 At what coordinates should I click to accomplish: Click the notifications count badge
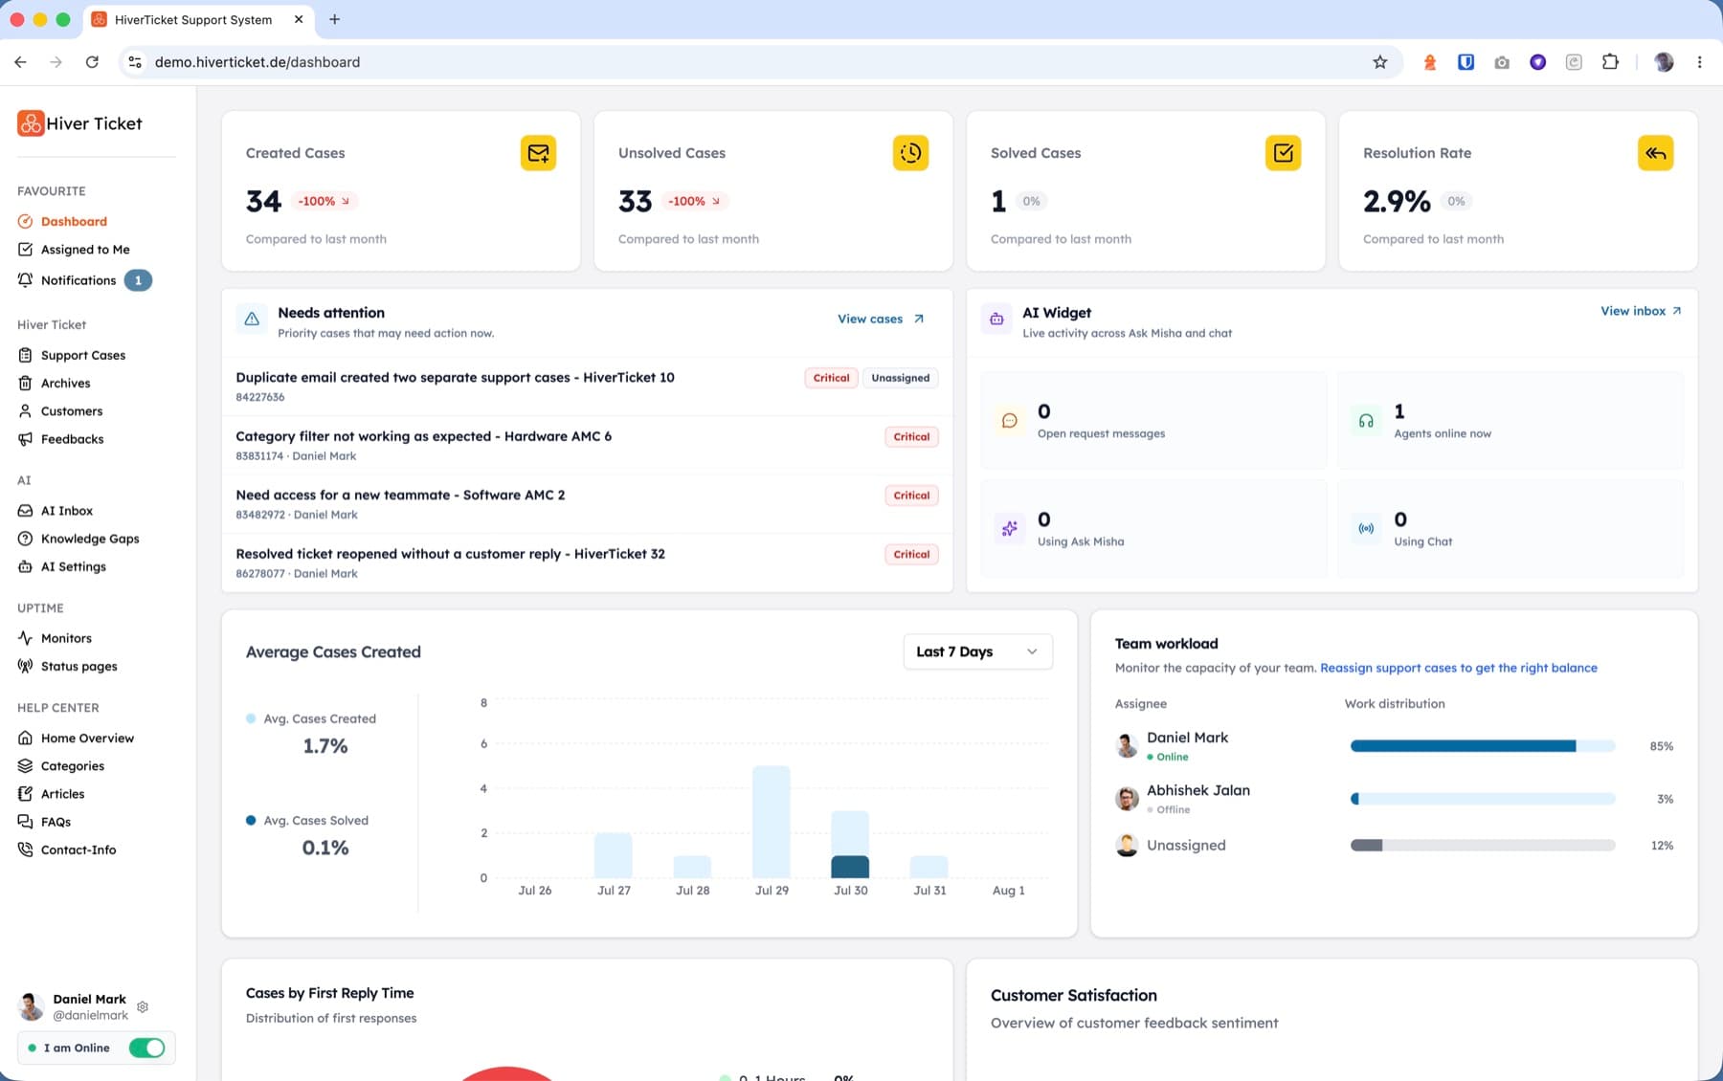click(138, 280)
